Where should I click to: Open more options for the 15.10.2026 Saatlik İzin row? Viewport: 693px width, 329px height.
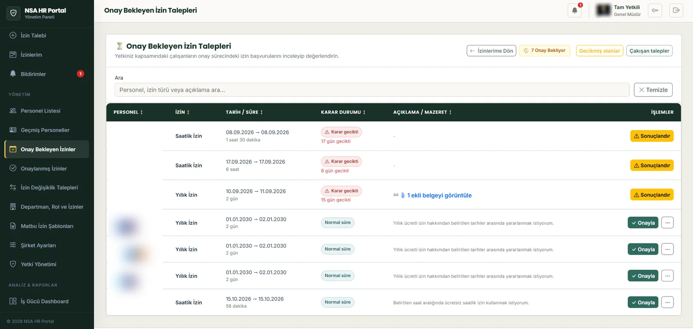(667, 303)
